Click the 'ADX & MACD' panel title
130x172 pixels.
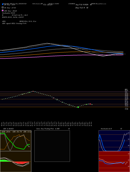pyautogui.click(x=8, y=129)
